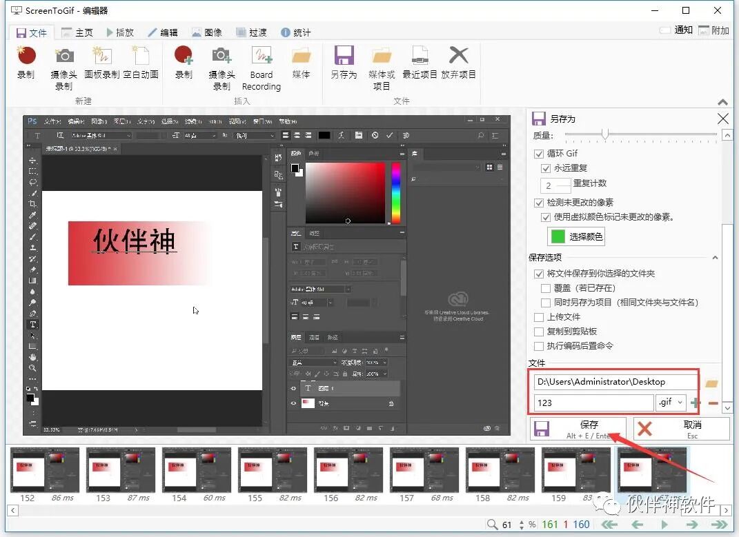Create a blank animation project
Image resolution: width=739 pixels, height=537 pixels.
pyautogui.click(x=141, y=67)
